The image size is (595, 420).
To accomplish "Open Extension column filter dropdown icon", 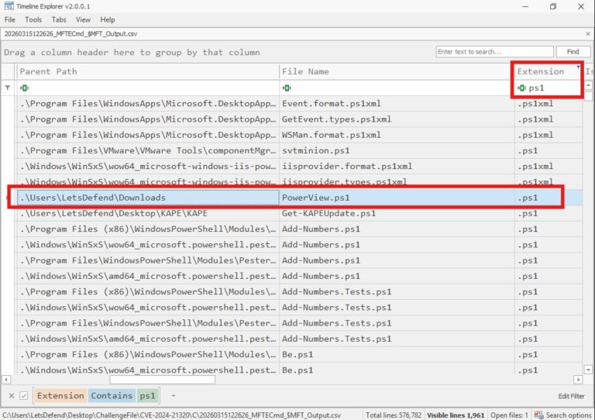I will 578,67.
